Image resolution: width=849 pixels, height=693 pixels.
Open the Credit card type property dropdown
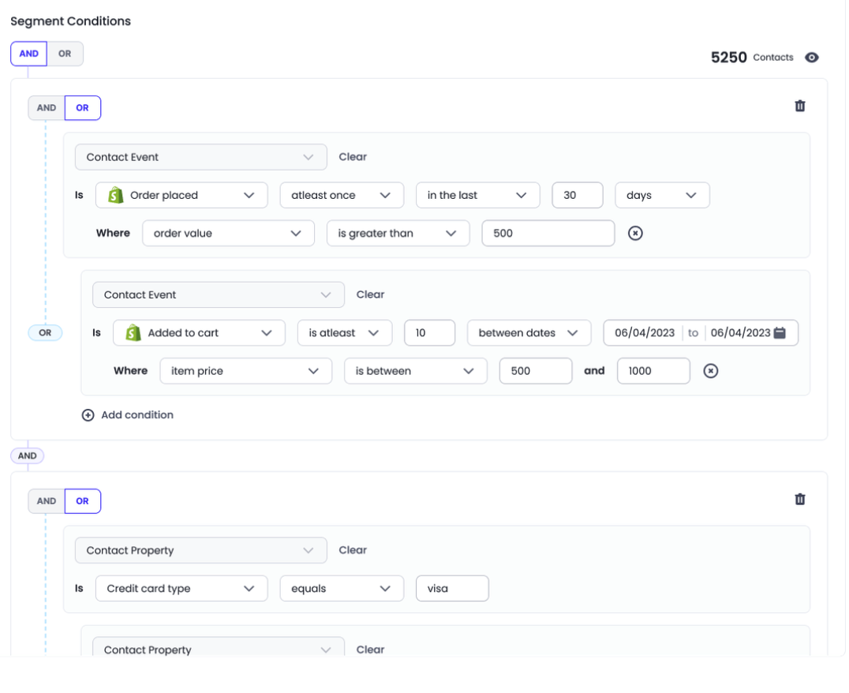click(x=181, y=589)
